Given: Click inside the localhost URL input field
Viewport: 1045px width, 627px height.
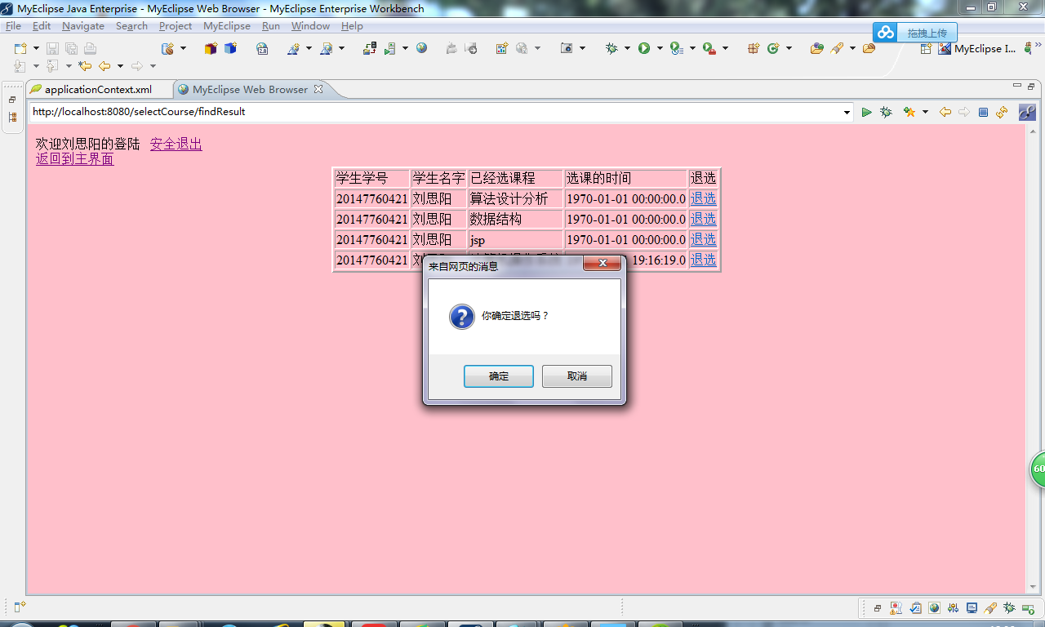Looking at the screenshot, I should (x=327, y=112).
